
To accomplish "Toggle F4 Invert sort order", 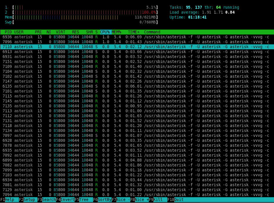I will pyautogui.click(x=67, y=200).
